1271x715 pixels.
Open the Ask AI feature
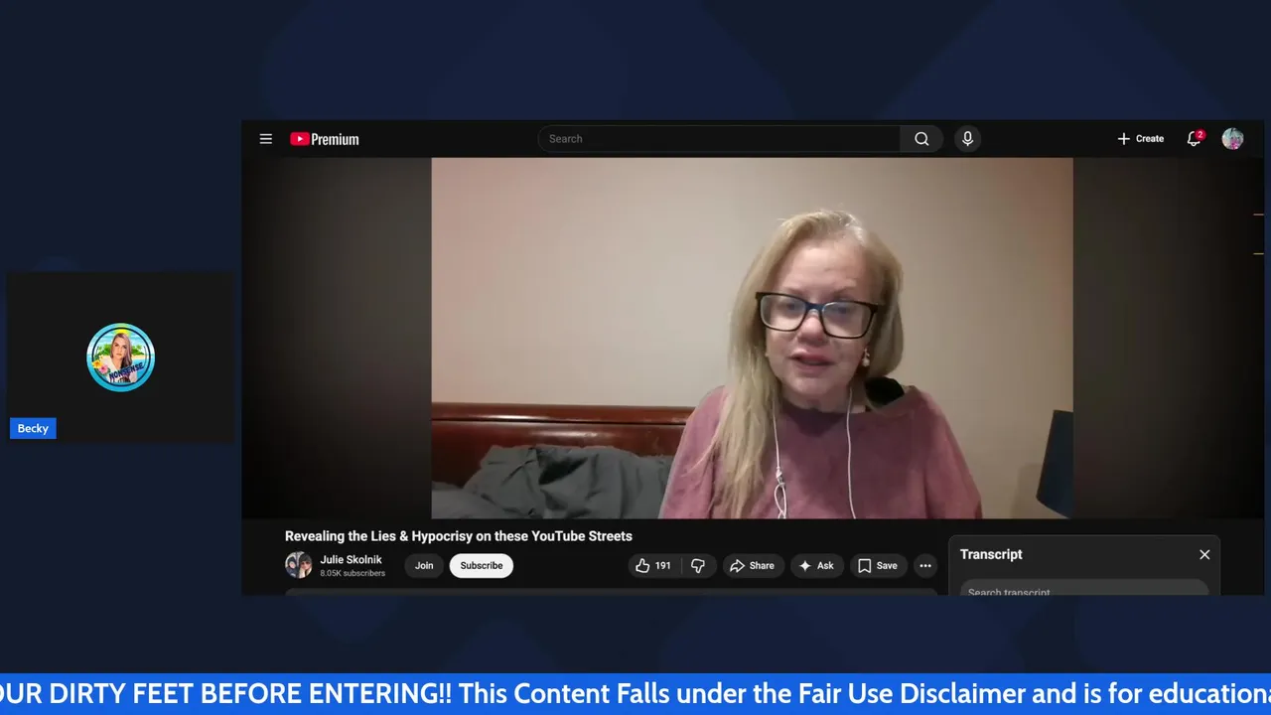pyautogui.click(x=817, y=565)
